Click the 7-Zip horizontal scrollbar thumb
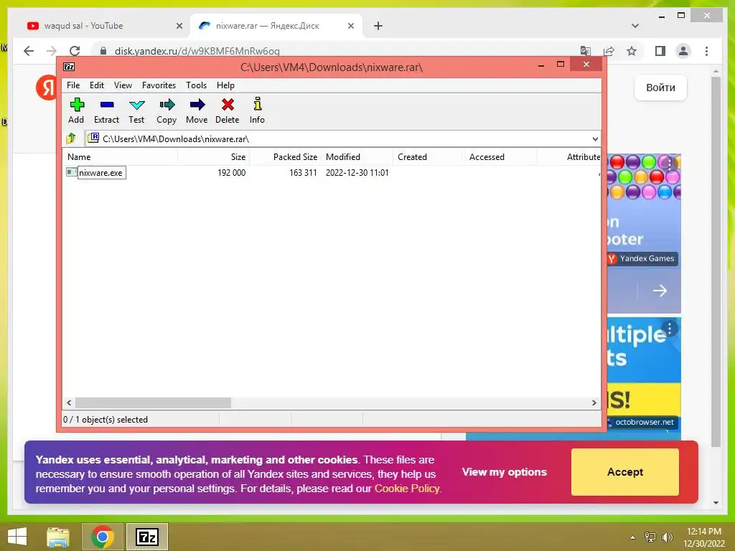735x551 pixels. click(154, 403)
